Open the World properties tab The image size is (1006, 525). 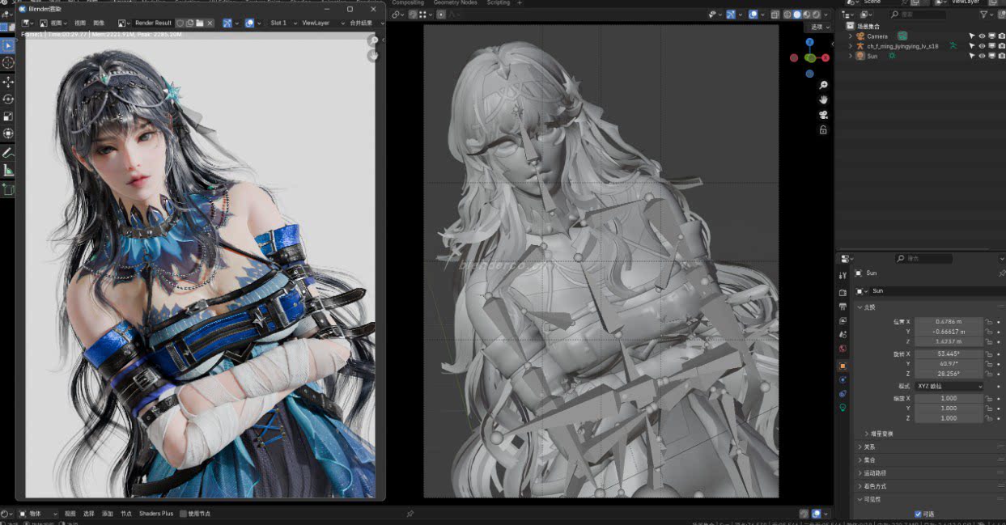coord(843,349)
